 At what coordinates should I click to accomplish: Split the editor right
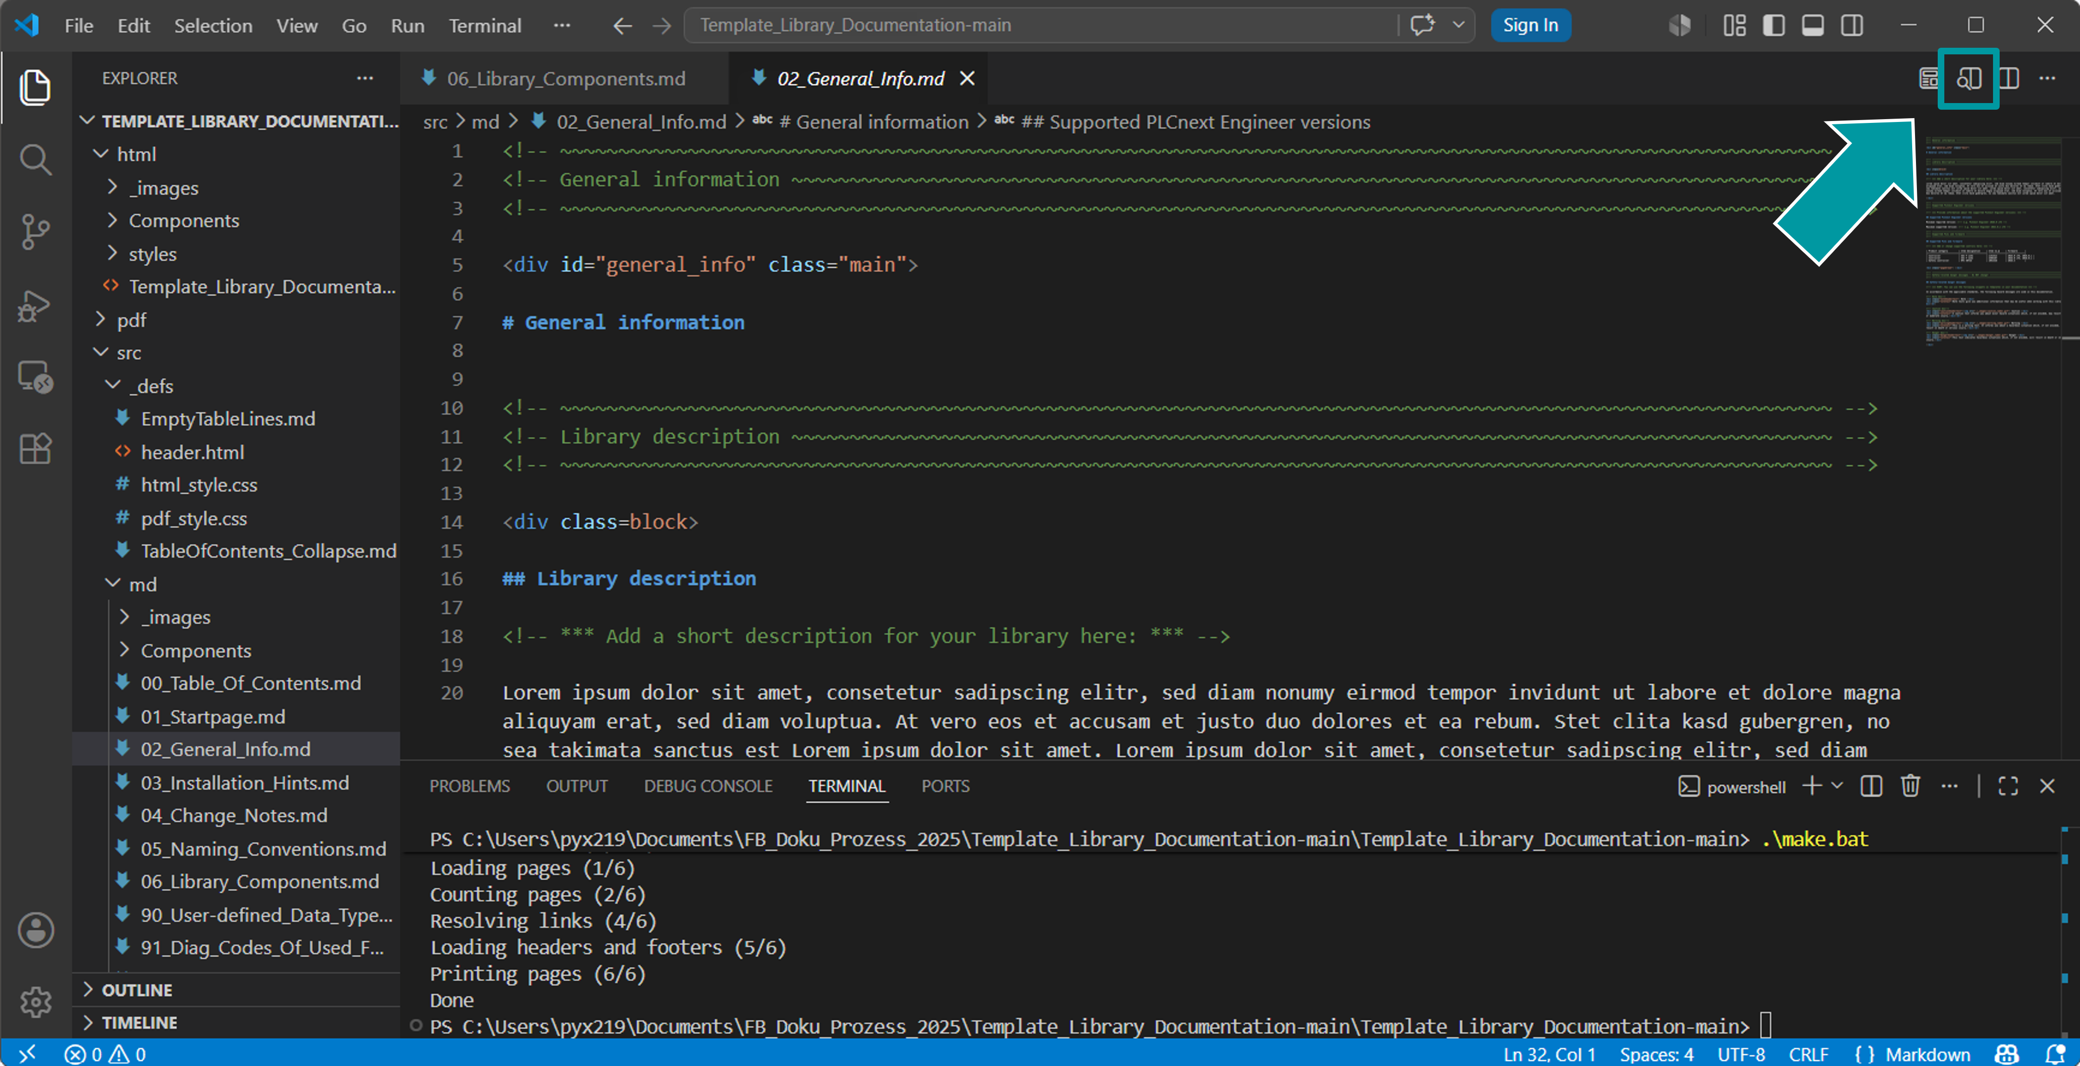coord(2008,78)
